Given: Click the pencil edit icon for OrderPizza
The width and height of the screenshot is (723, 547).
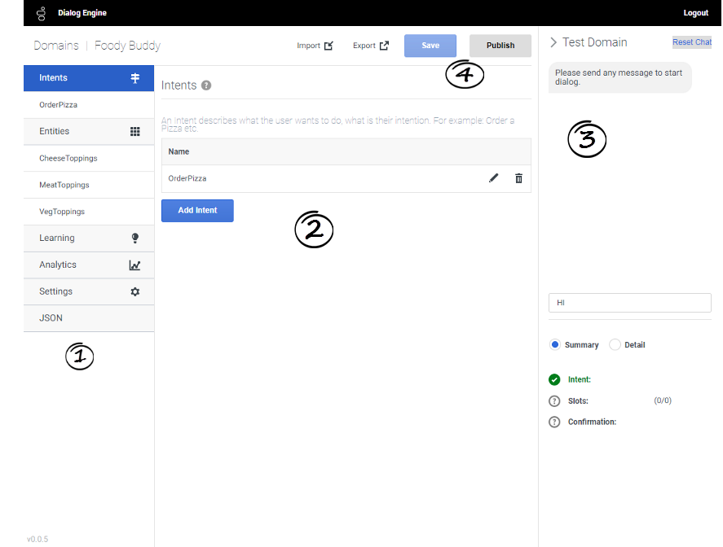Looking at the screenshot, I should (x=493, y=178).
